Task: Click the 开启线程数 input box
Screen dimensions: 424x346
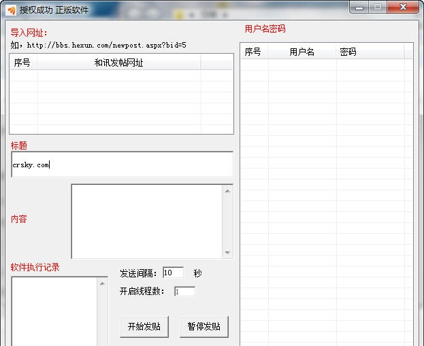Action: click(x=184, y=292)
